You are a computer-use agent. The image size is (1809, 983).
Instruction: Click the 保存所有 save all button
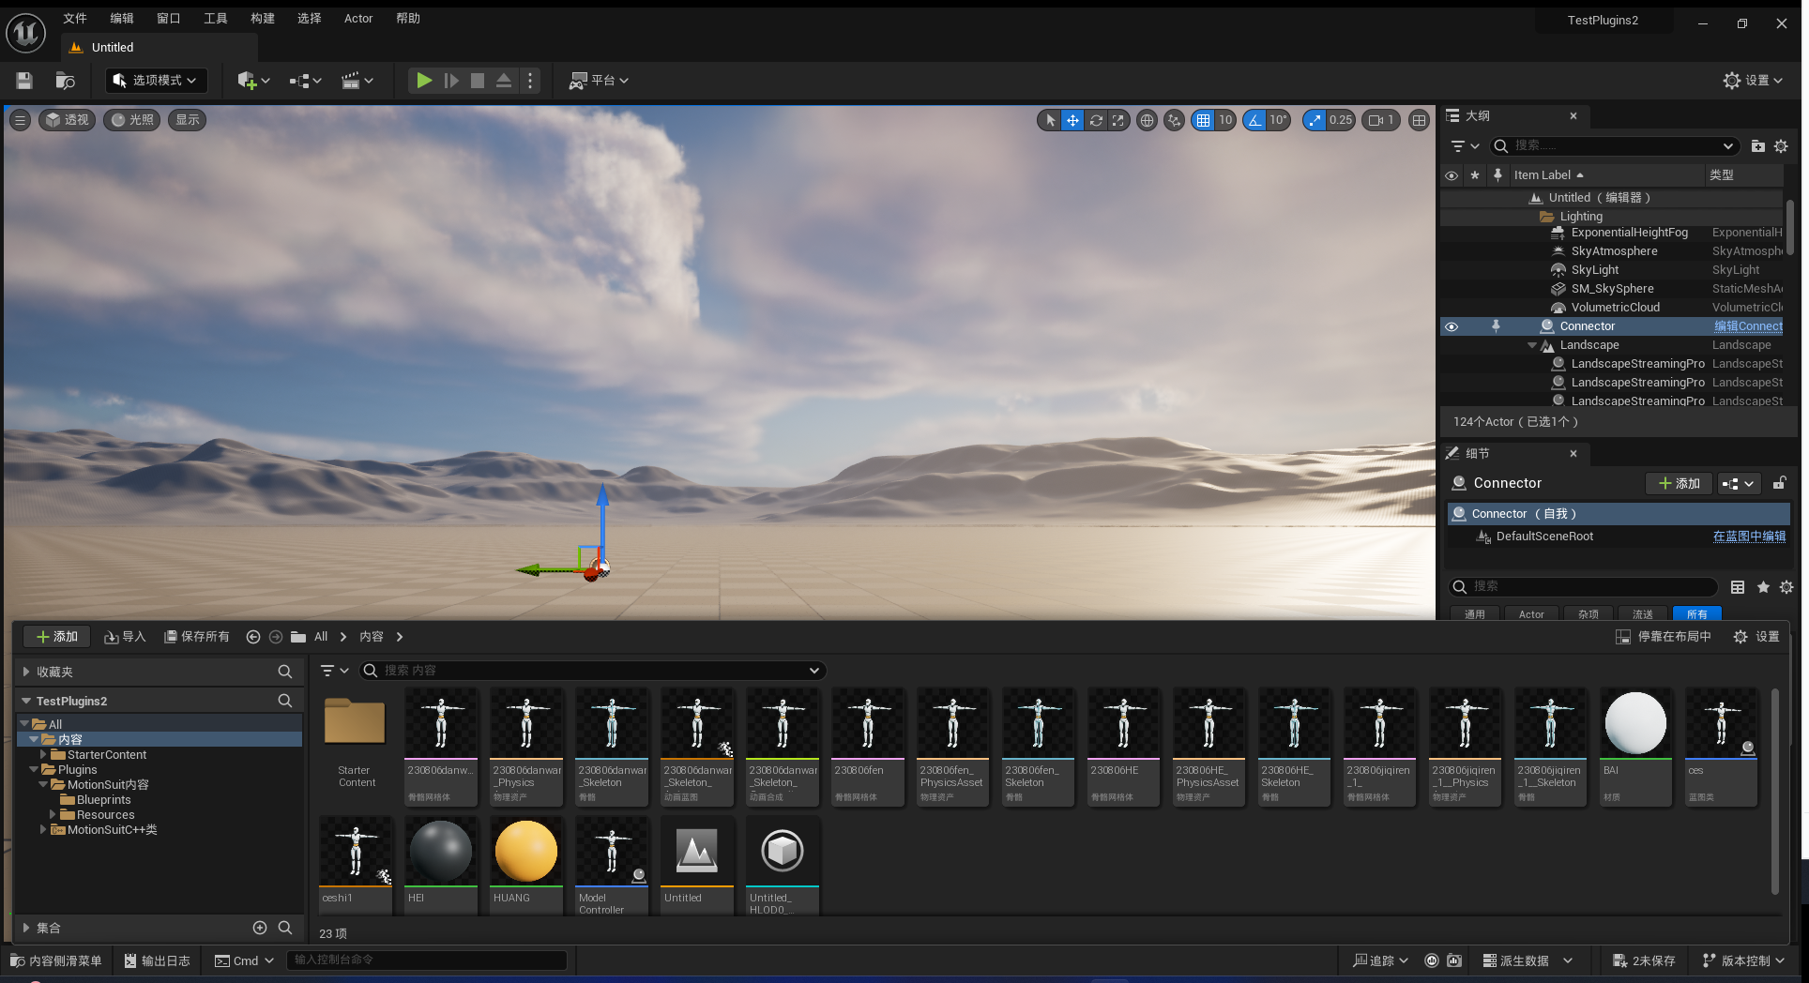click(197, 637)
